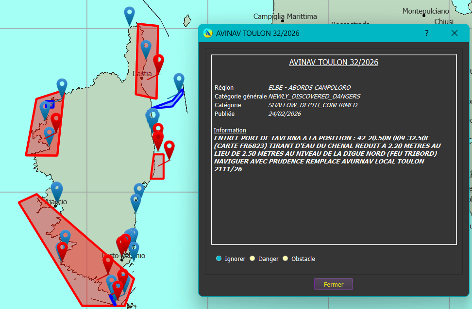Select the Ignorer radio option
Viewport: 472px width, 309px height.
pyautogui.click(x=219, y=259)
